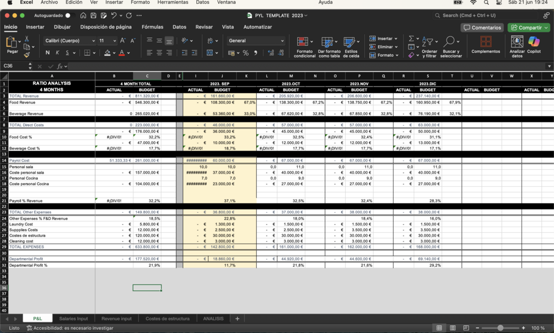554x333 pixels.
Task: Click the Redo circular arrow icon
Action: 129,15
